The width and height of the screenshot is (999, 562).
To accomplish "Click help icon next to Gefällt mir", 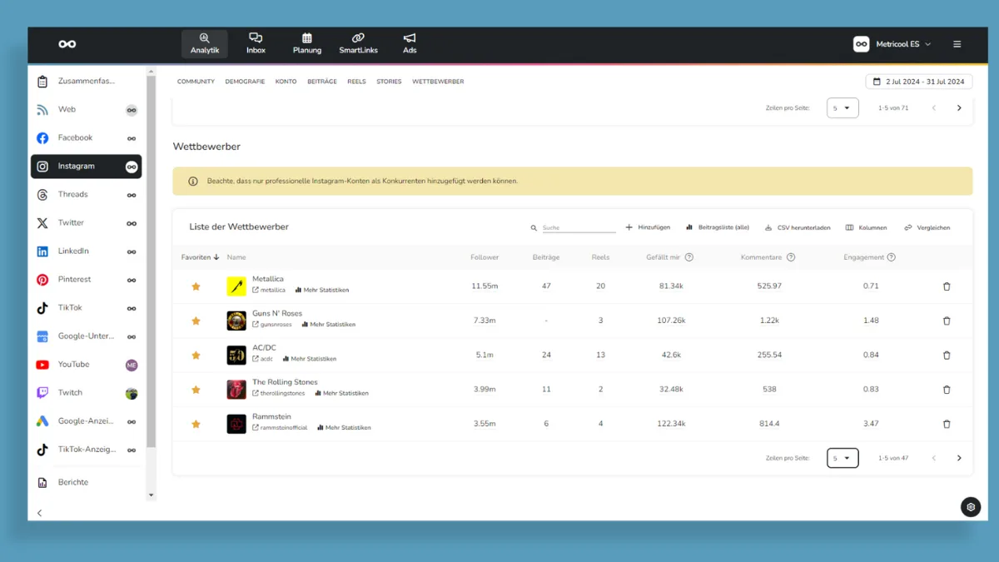I will [x=689, y=257].
